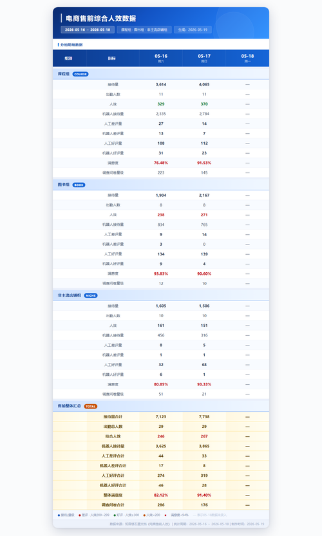This screenshot has height=536, width=322.
Task: Click the total reception value 7,123
Action: click(161, 417)
